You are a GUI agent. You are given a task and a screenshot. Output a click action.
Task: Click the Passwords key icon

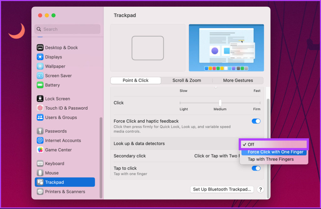[40, 131]
